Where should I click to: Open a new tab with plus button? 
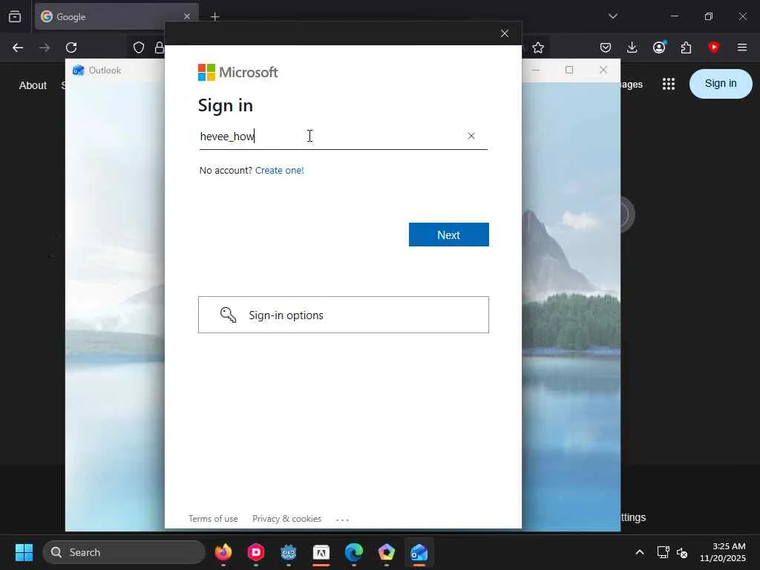tap(215, 17)
